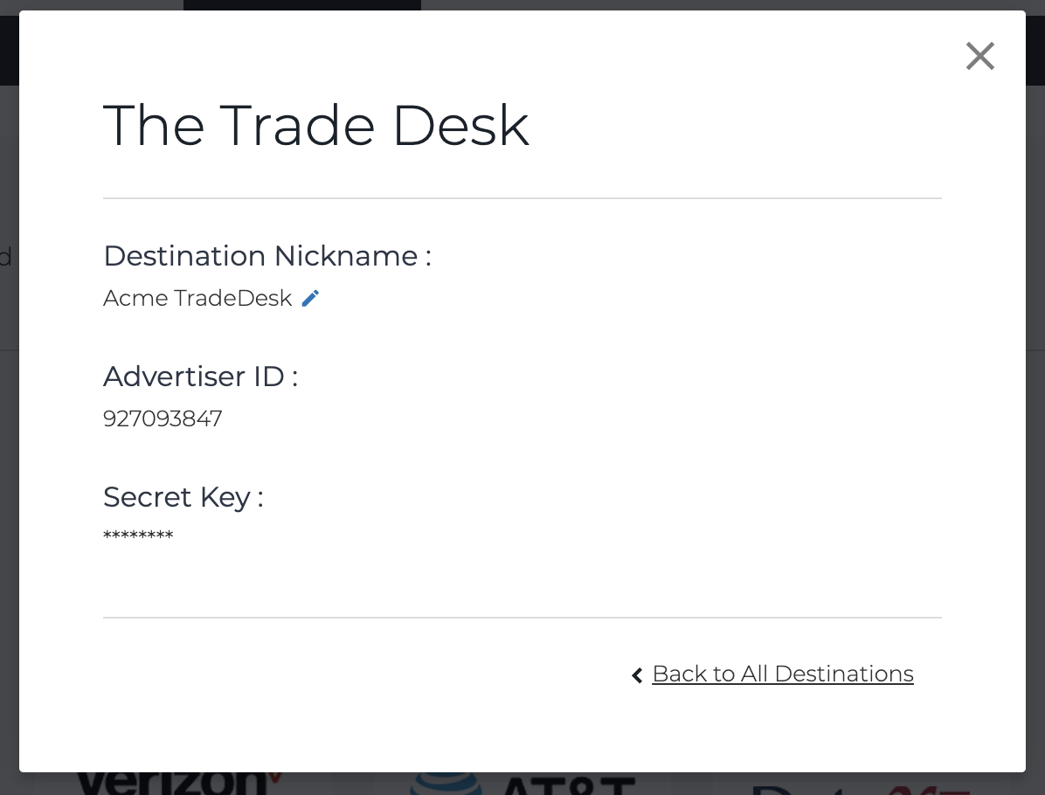Click the Destination Nickname label
The height and width of the screenshot is (795, 1045).
point(267,256)
